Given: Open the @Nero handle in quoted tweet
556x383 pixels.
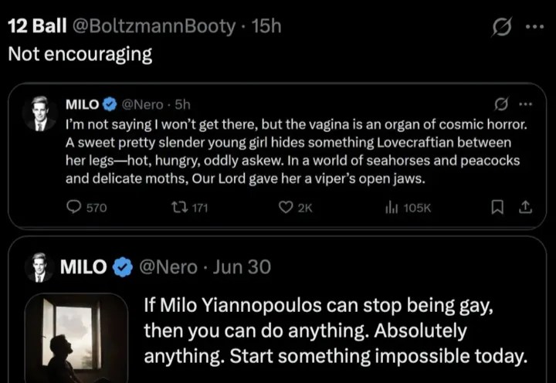Looking at the screenshot, I should (x=142, y=104).
